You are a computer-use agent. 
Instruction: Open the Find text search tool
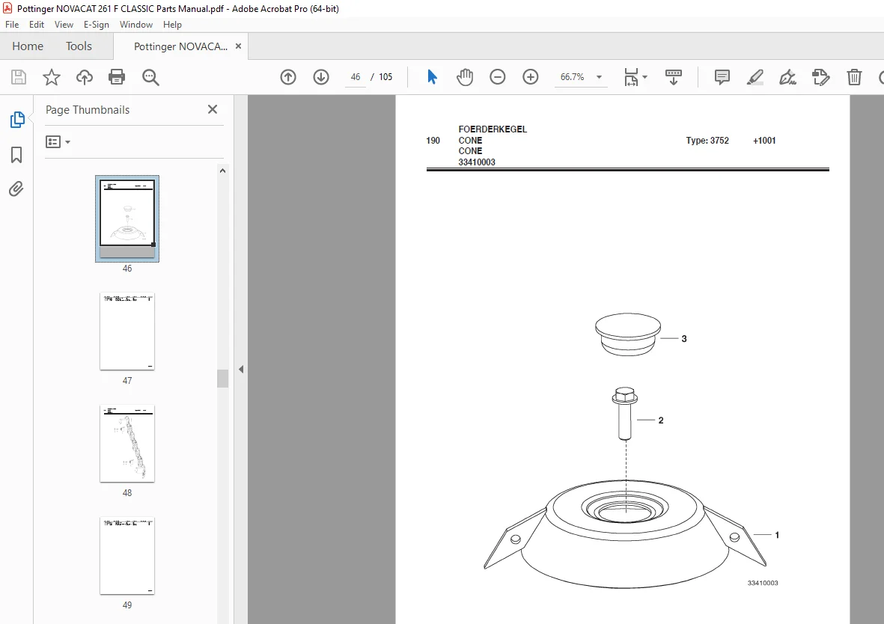[x=150, y=76]
